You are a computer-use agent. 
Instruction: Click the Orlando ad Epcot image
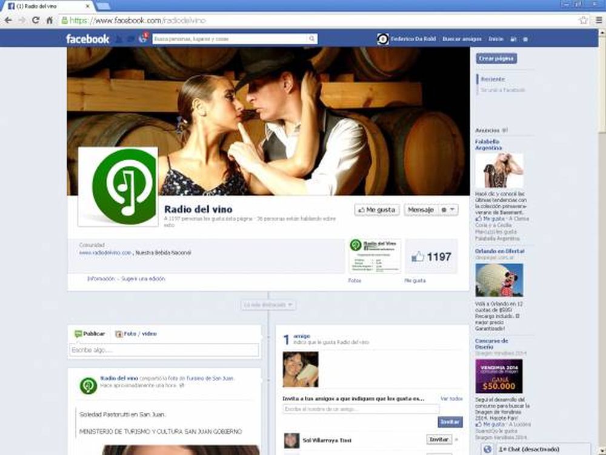tap(499, 280)
